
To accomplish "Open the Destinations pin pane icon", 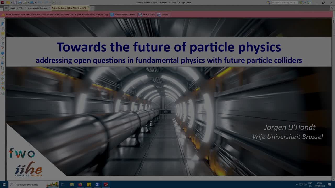I will pos(3,63).
